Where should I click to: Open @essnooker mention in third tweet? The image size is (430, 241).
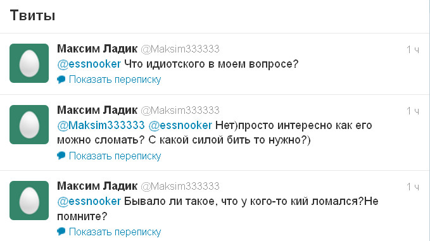click(89, 201)
